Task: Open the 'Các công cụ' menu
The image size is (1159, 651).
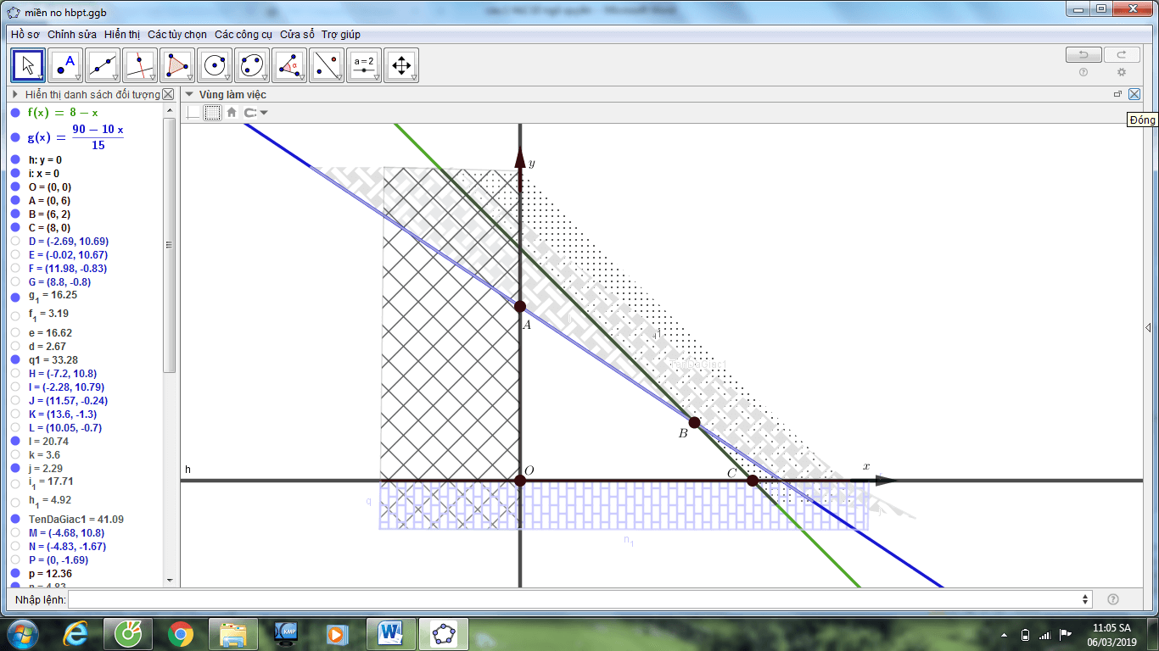Action: pos(243,35)
